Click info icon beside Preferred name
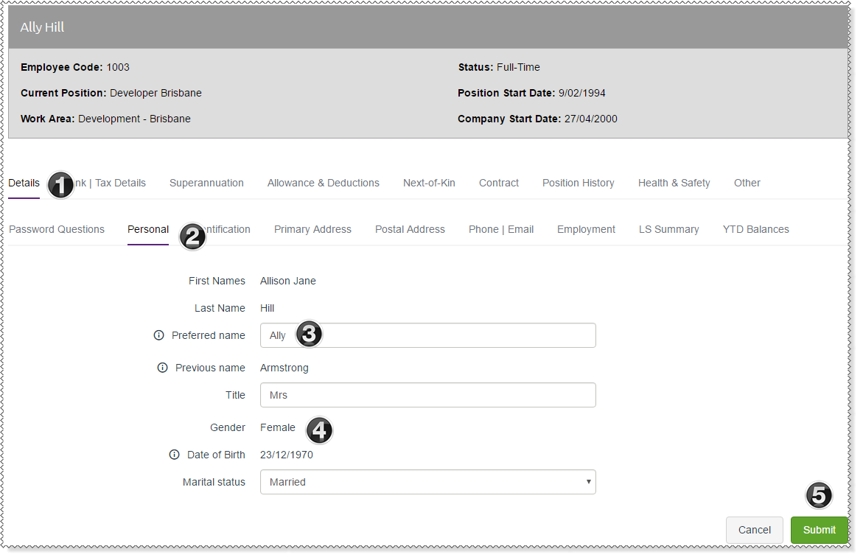Image resolution: width=863 pixels, height=560 pixels. (x=158, y=335)
